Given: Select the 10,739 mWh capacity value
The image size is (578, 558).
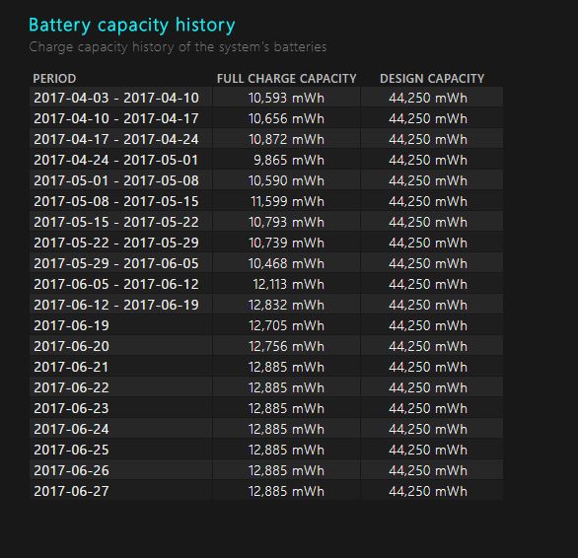Looking at the screenshot, I should 286,243.
